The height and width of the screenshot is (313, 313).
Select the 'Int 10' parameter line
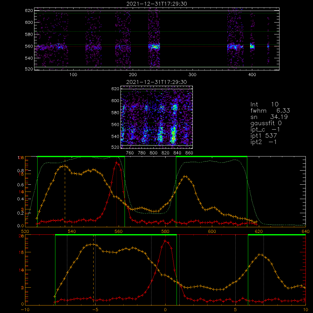point(264,104)
